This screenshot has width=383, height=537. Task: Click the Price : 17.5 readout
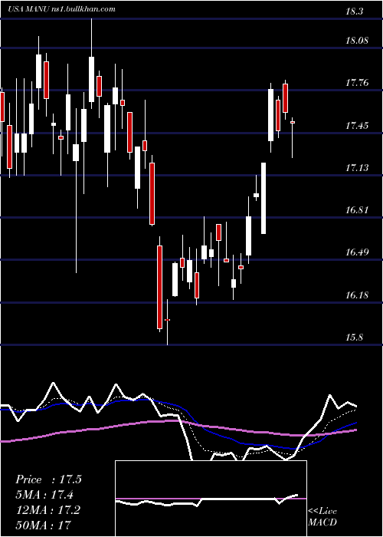[48, 479]
